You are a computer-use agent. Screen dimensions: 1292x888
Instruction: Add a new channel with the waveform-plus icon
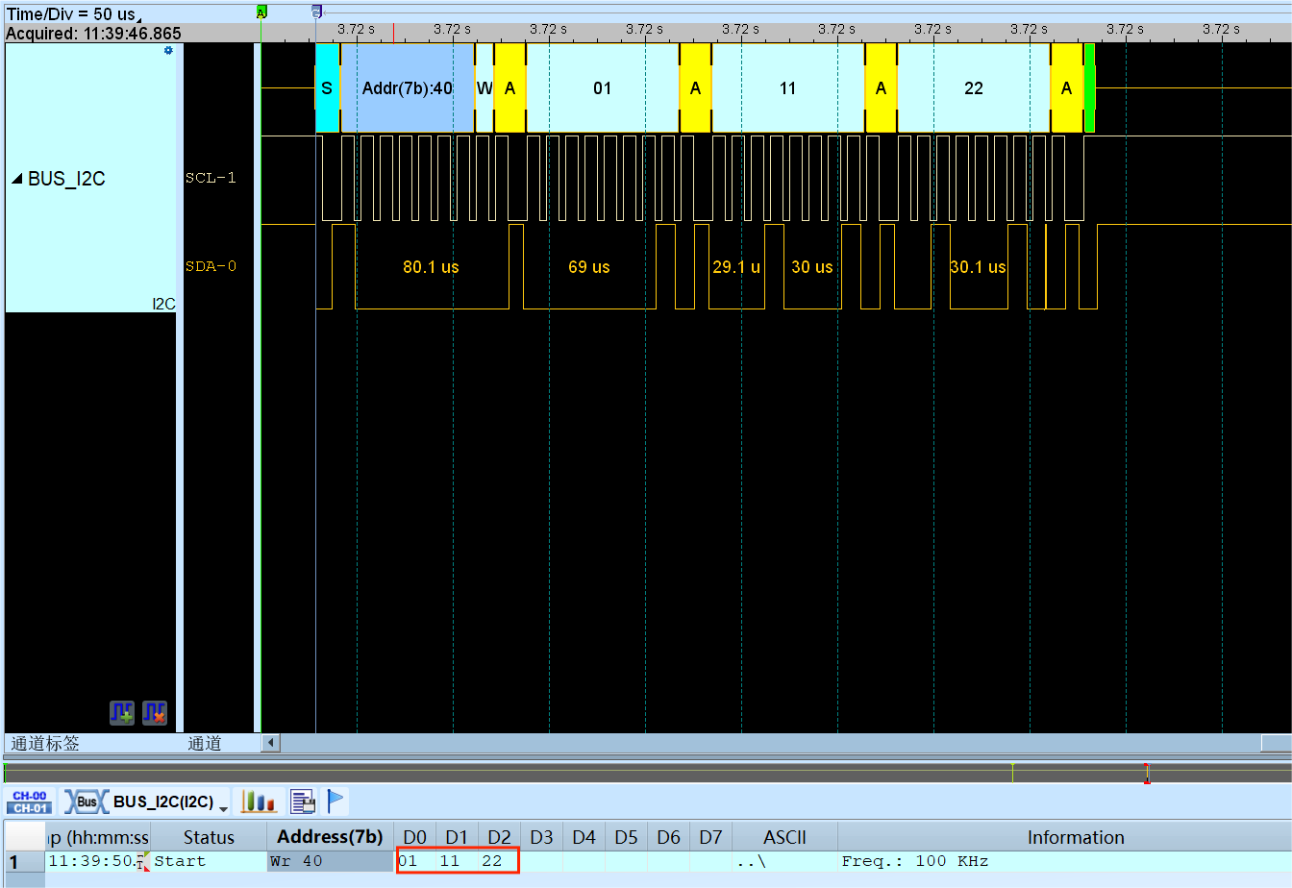point(120,713)
